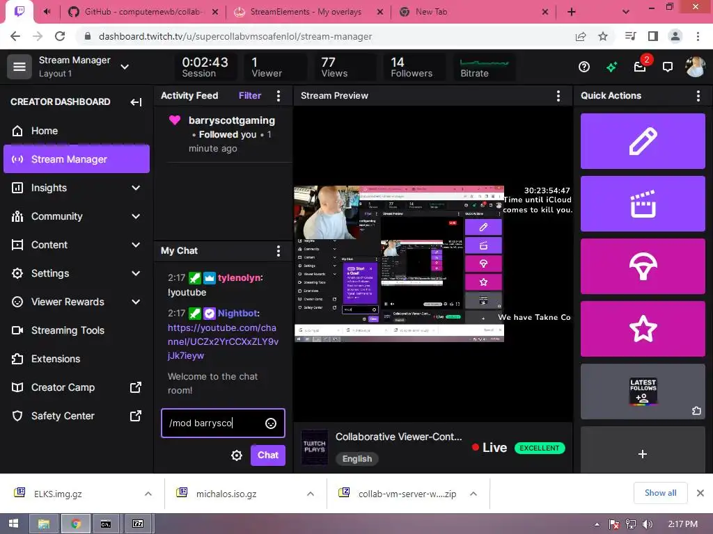Select Stream Manager in sidebar
The image size is (713, 534).
pyautogui.click(x=76, y=159)
